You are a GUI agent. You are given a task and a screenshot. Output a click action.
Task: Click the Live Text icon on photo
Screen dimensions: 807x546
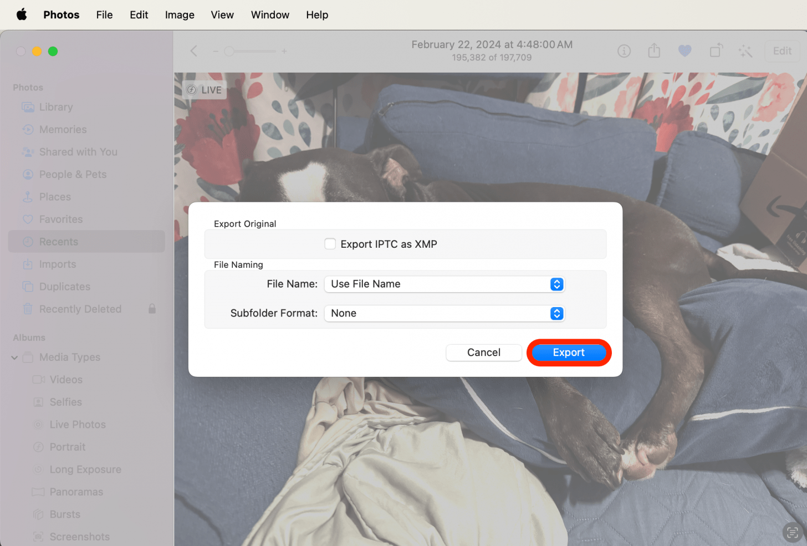pos(792,532)
